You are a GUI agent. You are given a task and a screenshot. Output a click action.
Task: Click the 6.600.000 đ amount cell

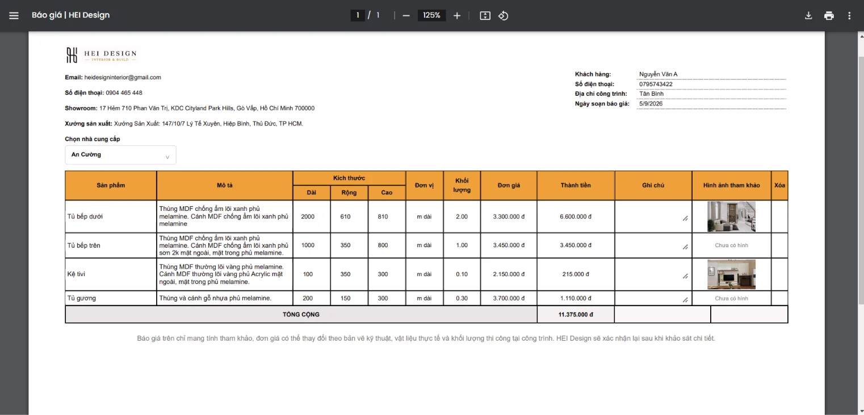tap(576, 217)
